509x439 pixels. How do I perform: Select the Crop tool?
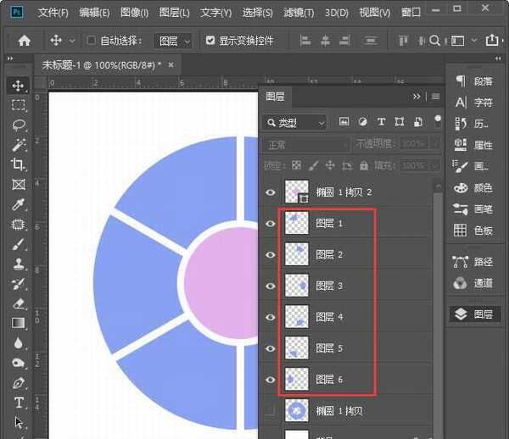(x=19, y=164)
